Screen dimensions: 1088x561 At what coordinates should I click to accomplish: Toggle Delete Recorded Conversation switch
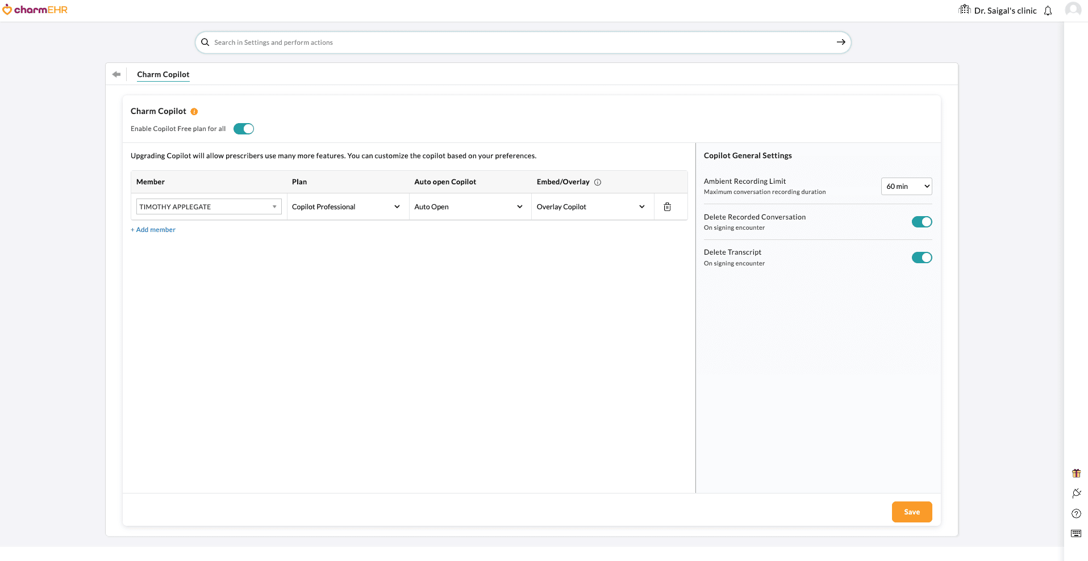(922, 222)
